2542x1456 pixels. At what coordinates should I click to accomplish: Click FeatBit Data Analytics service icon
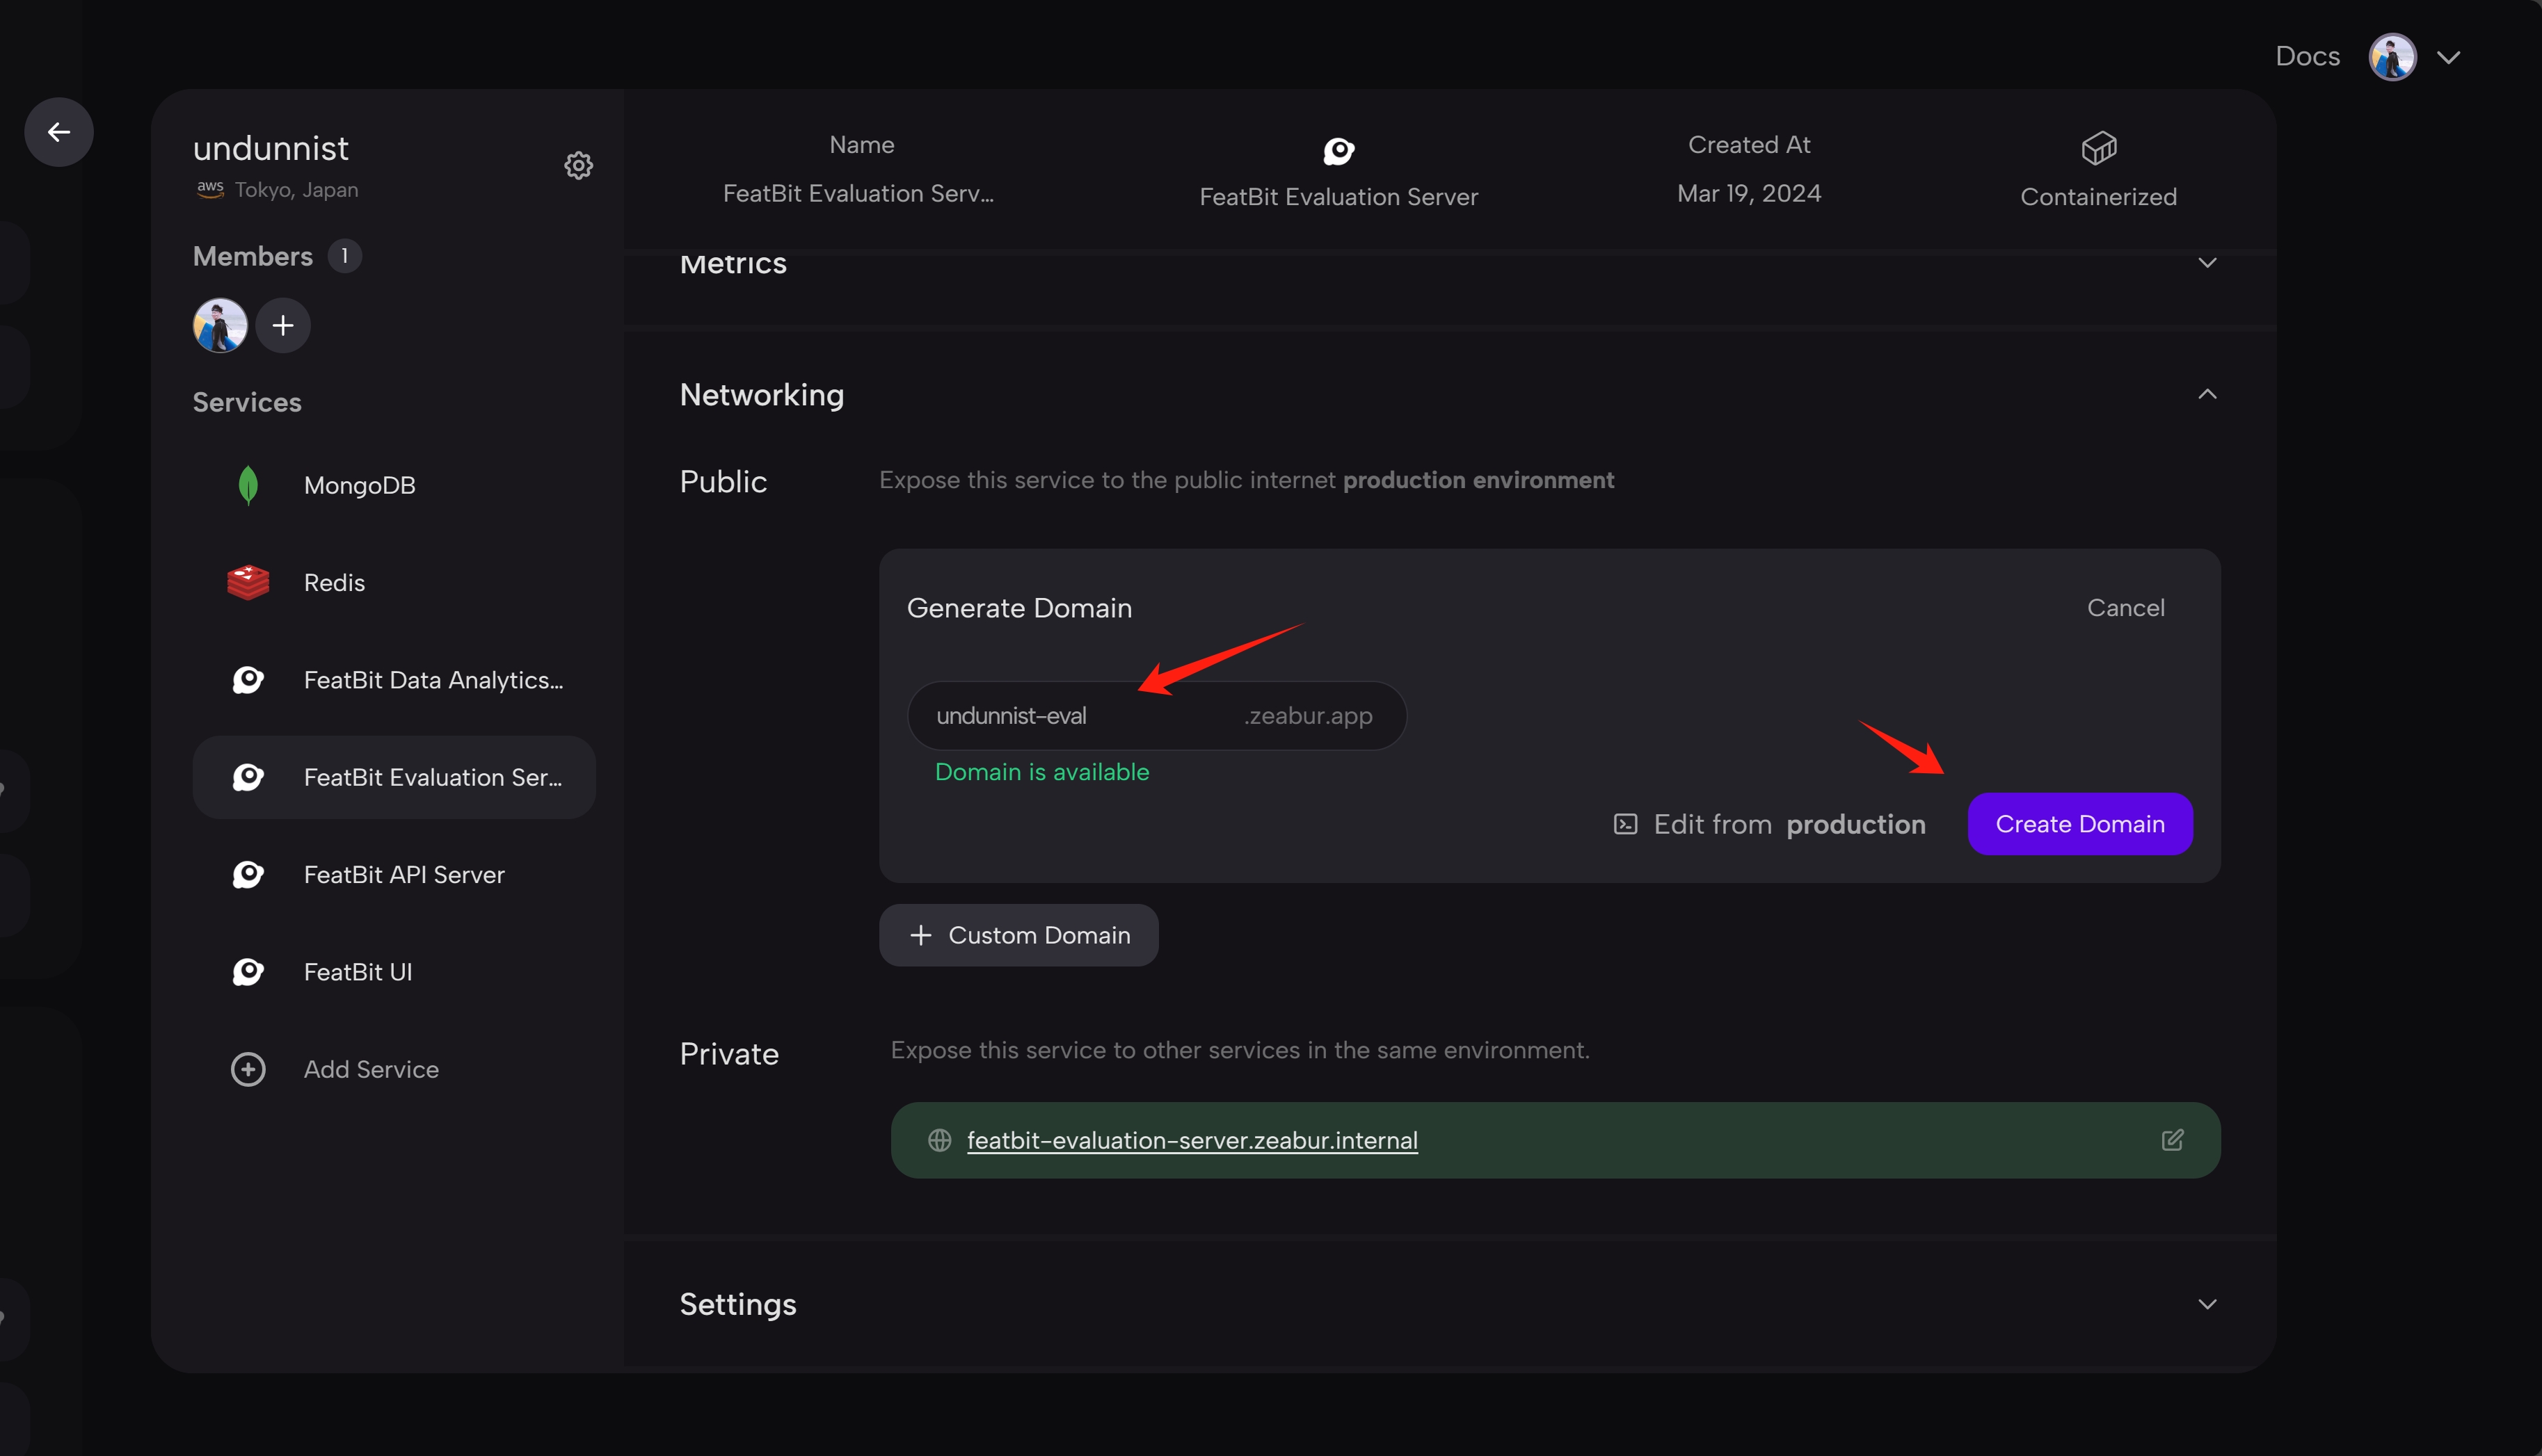click(x=248, y=680)
